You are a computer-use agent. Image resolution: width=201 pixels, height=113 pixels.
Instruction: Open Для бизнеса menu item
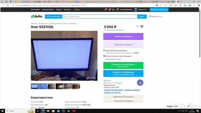click(35, 9)
